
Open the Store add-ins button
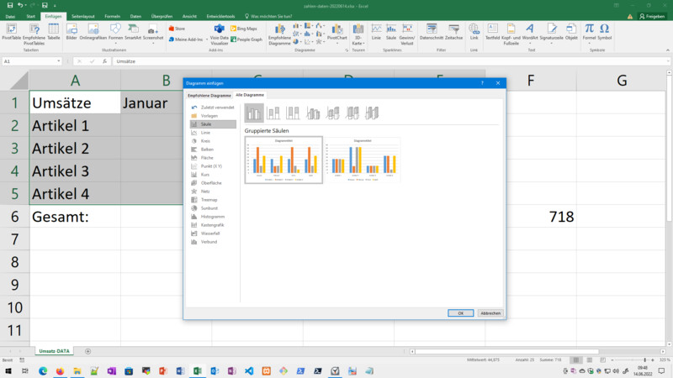pos(177,29)
